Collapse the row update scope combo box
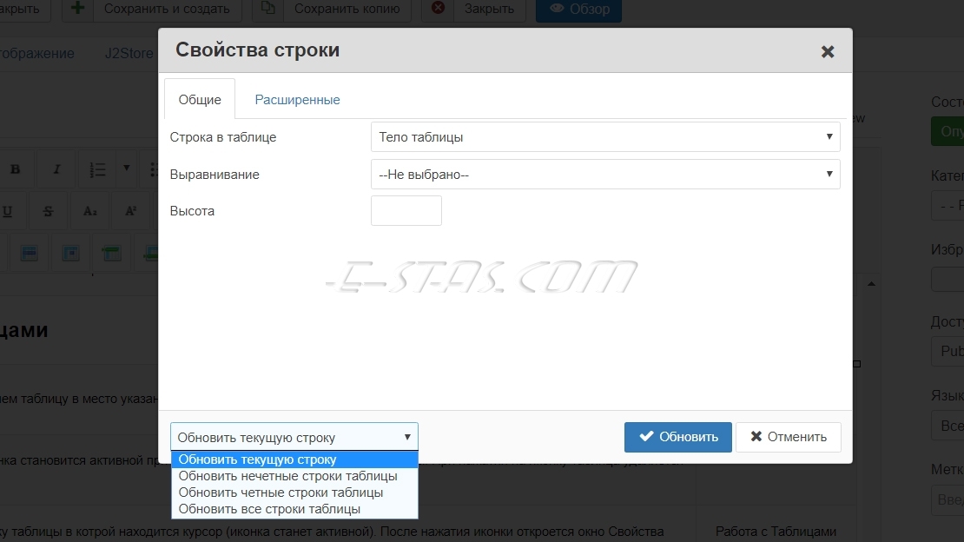The height and width of the screenshot is (542, 964). point(294,437)
